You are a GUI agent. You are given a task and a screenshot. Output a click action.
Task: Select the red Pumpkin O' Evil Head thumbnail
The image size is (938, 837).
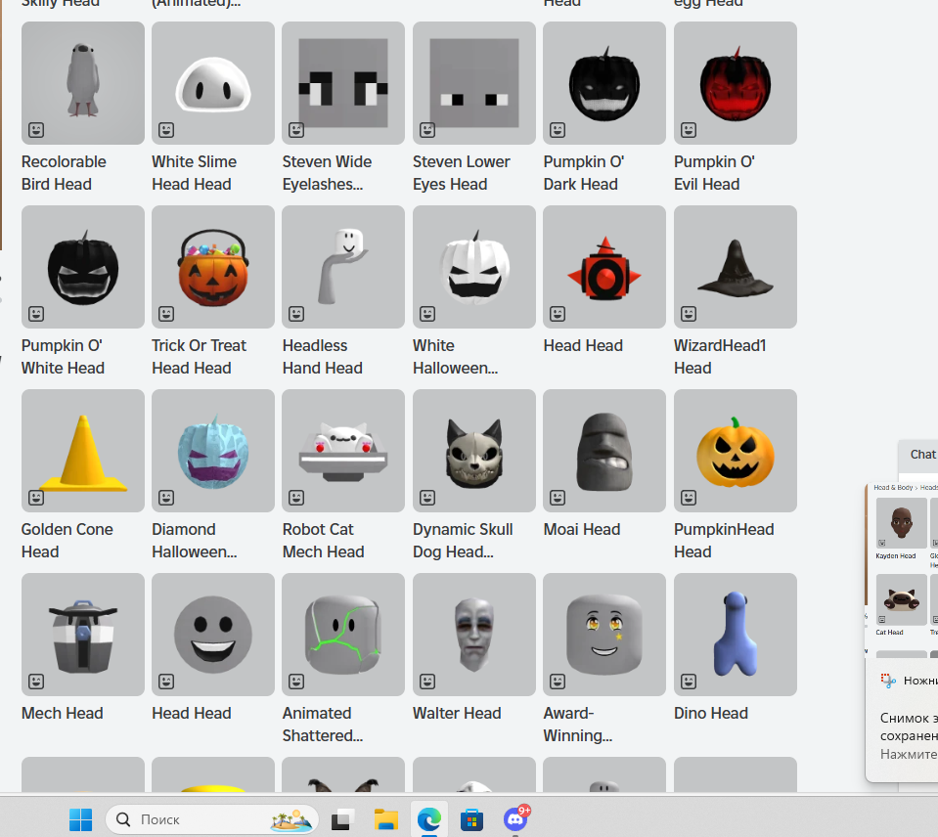(736, 83)
